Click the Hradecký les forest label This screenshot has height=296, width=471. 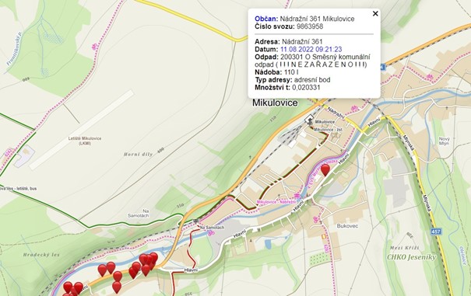tap(41, 255)
